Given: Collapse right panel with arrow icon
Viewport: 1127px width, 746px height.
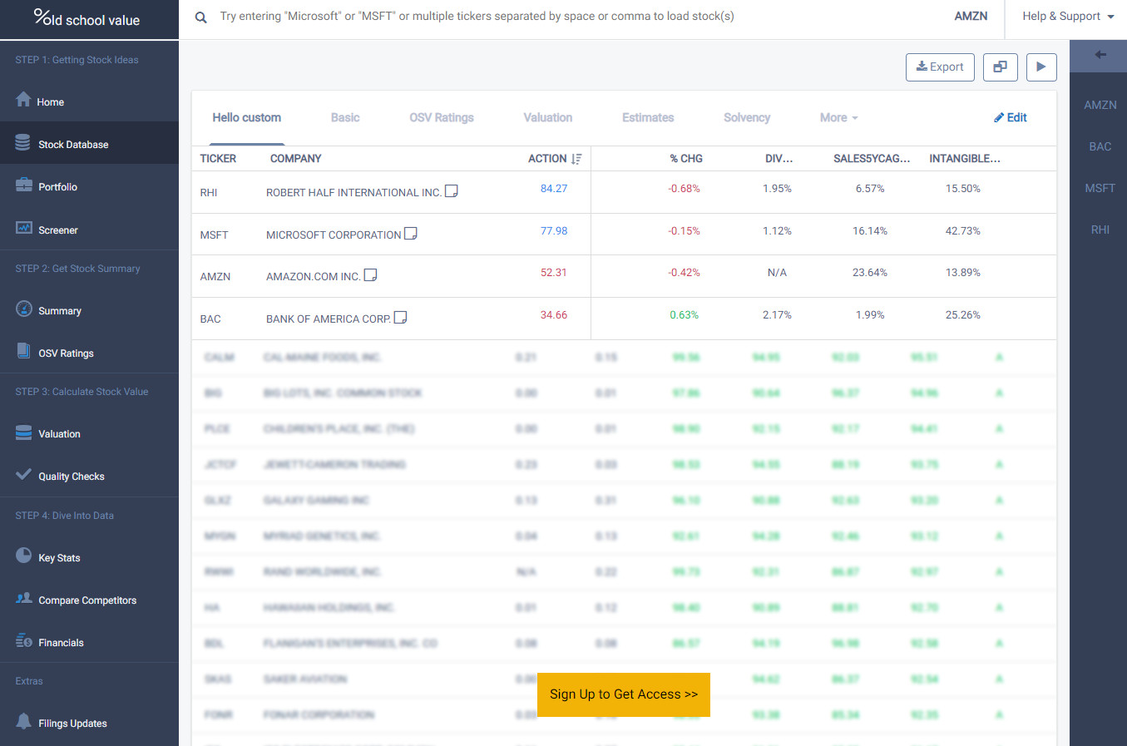Looking at the screenshot, I should (x=1100, y=55).
